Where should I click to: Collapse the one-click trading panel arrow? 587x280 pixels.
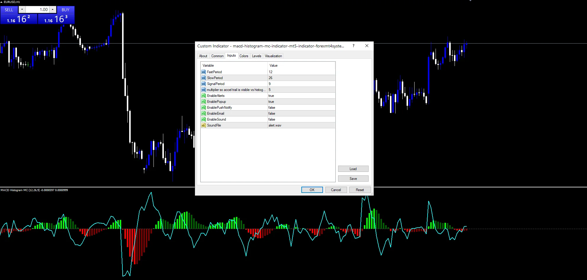1,2
